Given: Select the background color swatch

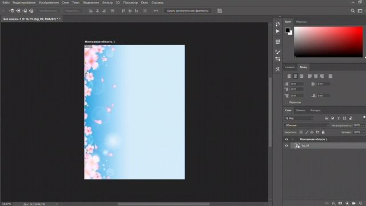Looking at the screenshot, I should pos(291,33).
